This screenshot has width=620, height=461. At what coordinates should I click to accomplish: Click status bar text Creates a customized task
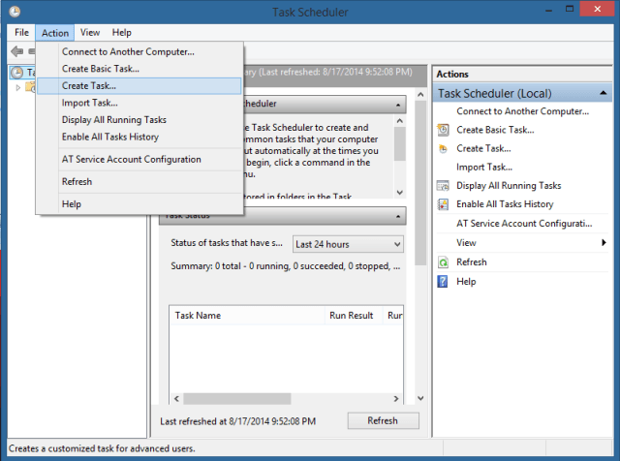102,448
